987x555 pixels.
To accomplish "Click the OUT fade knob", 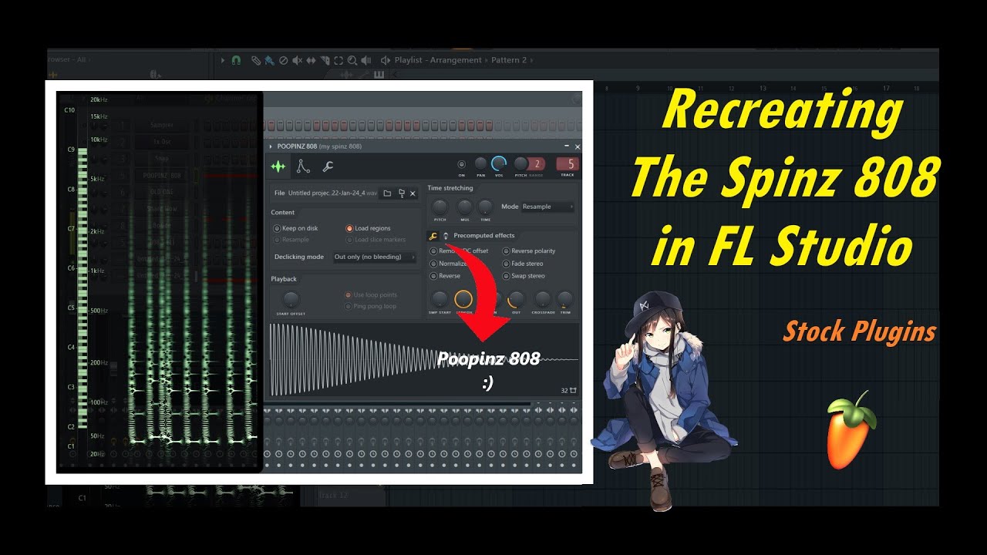I will [x=516, y=299].
